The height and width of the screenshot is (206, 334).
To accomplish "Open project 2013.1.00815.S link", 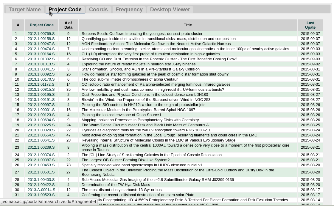I will [41, 90].
